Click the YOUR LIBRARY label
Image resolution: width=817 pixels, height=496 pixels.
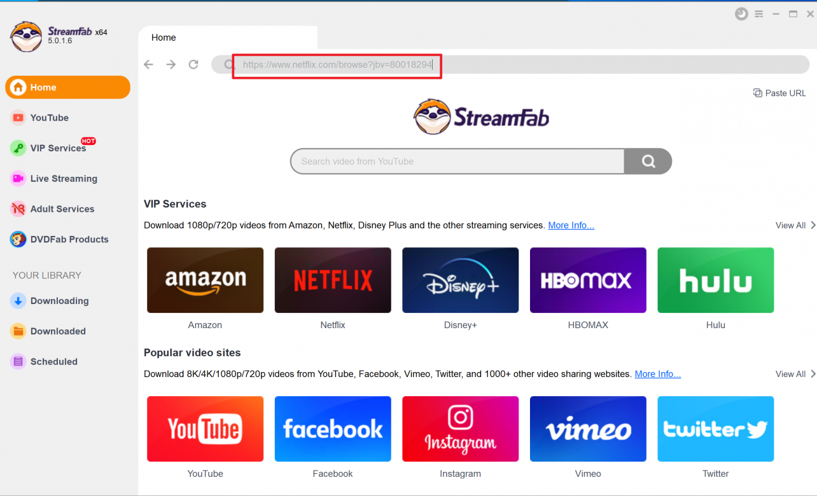coord(47,275)
